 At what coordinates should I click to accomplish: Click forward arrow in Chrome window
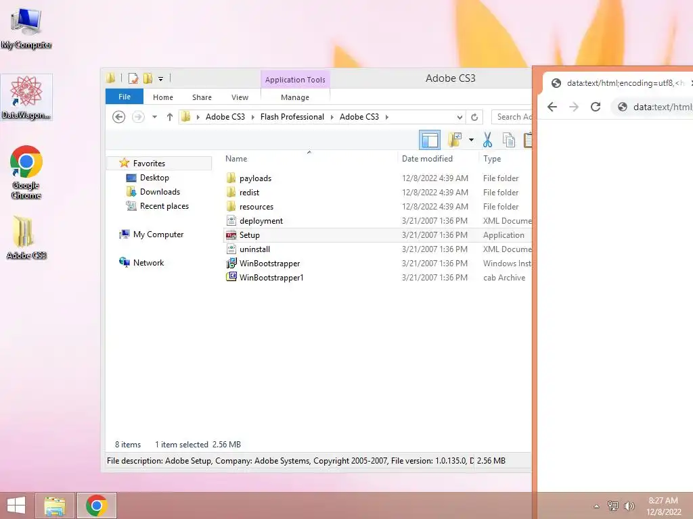[574, 107]
